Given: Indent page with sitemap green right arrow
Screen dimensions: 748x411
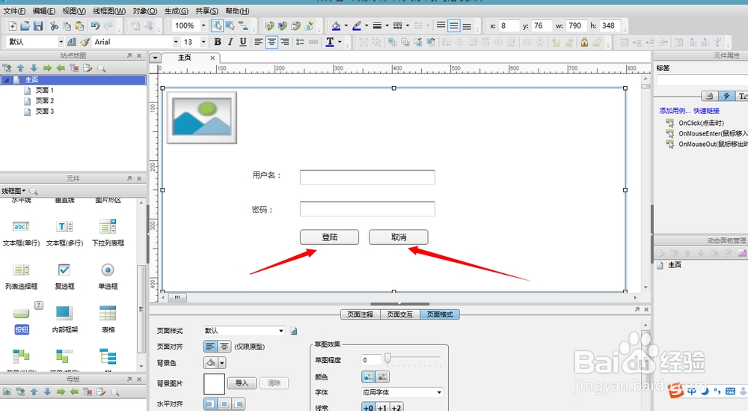Looking at the screenshot, I should coord(47,68).
